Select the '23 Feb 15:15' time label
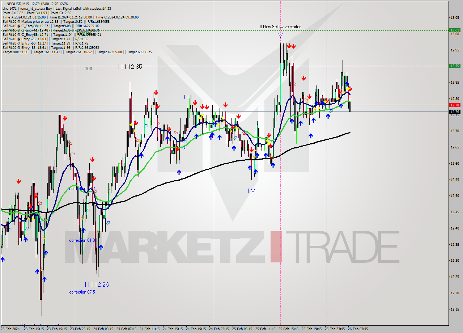The height and width of the screenshot is (333, 463). [x=34, y=329]
